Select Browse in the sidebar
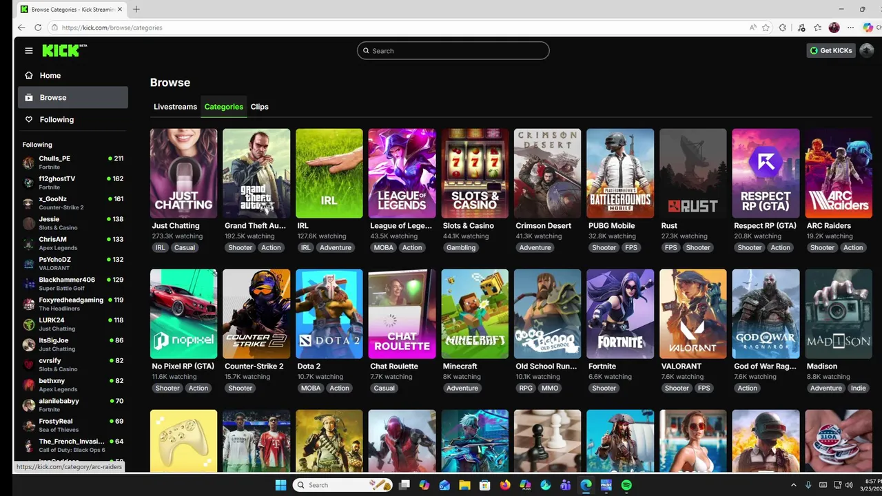 [x=73, y=97]
